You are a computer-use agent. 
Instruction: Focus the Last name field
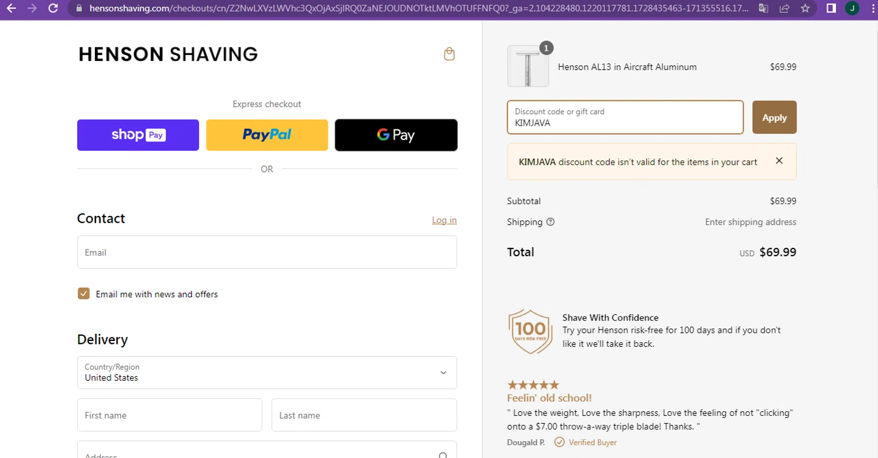coord(364,415)
